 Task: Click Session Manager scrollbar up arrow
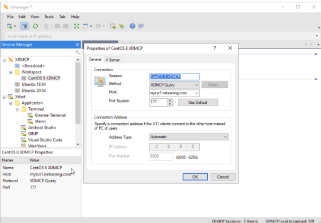(78, 60)
